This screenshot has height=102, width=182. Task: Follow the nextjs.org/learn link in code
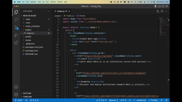[98, 56]
